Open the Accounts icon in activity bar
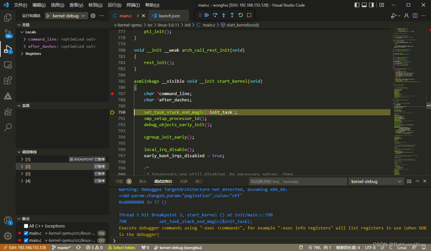 [x=8, y=221]
